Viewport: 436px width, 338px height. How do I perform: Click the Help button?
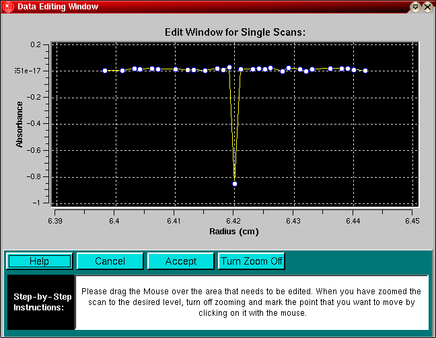[x=39, y=261]
